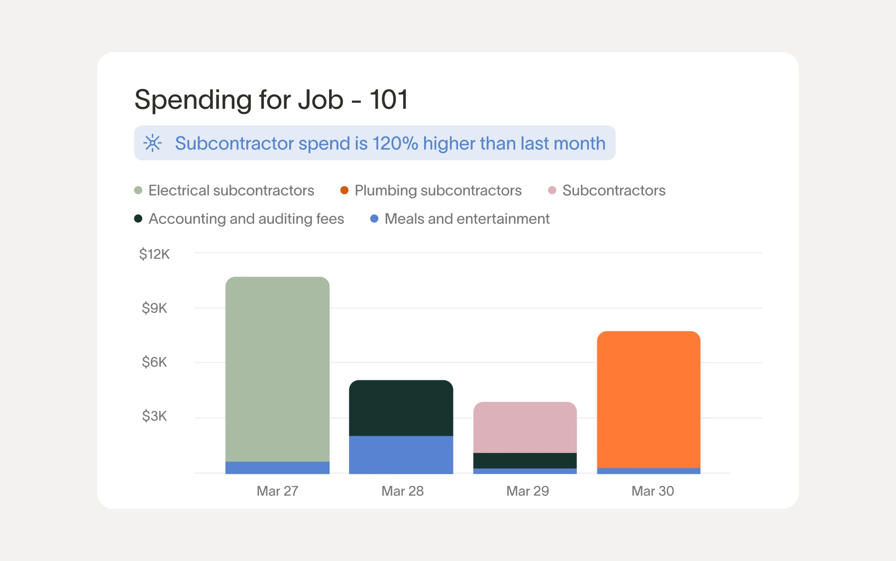Viewport: 896px width, 561px height.
Task: Open the subcontractor spend insight banner
Action: [389, 143]
